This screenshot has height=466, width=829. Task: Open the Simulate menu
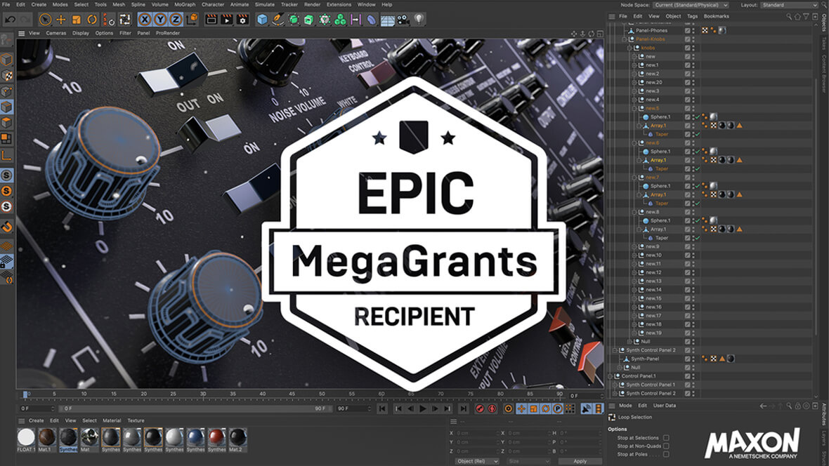265,4
